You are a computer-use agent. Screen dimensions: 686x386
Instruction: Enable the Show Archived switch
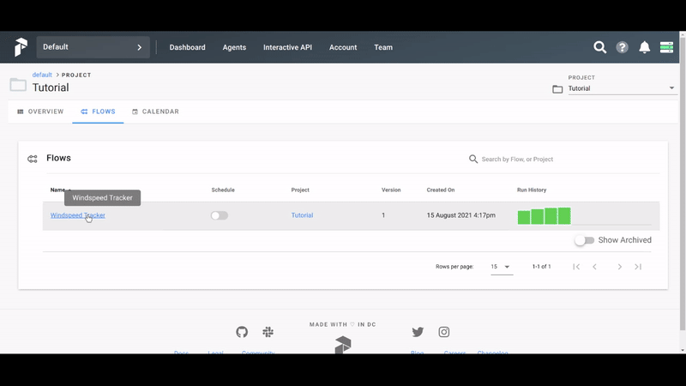click(584, 240)
